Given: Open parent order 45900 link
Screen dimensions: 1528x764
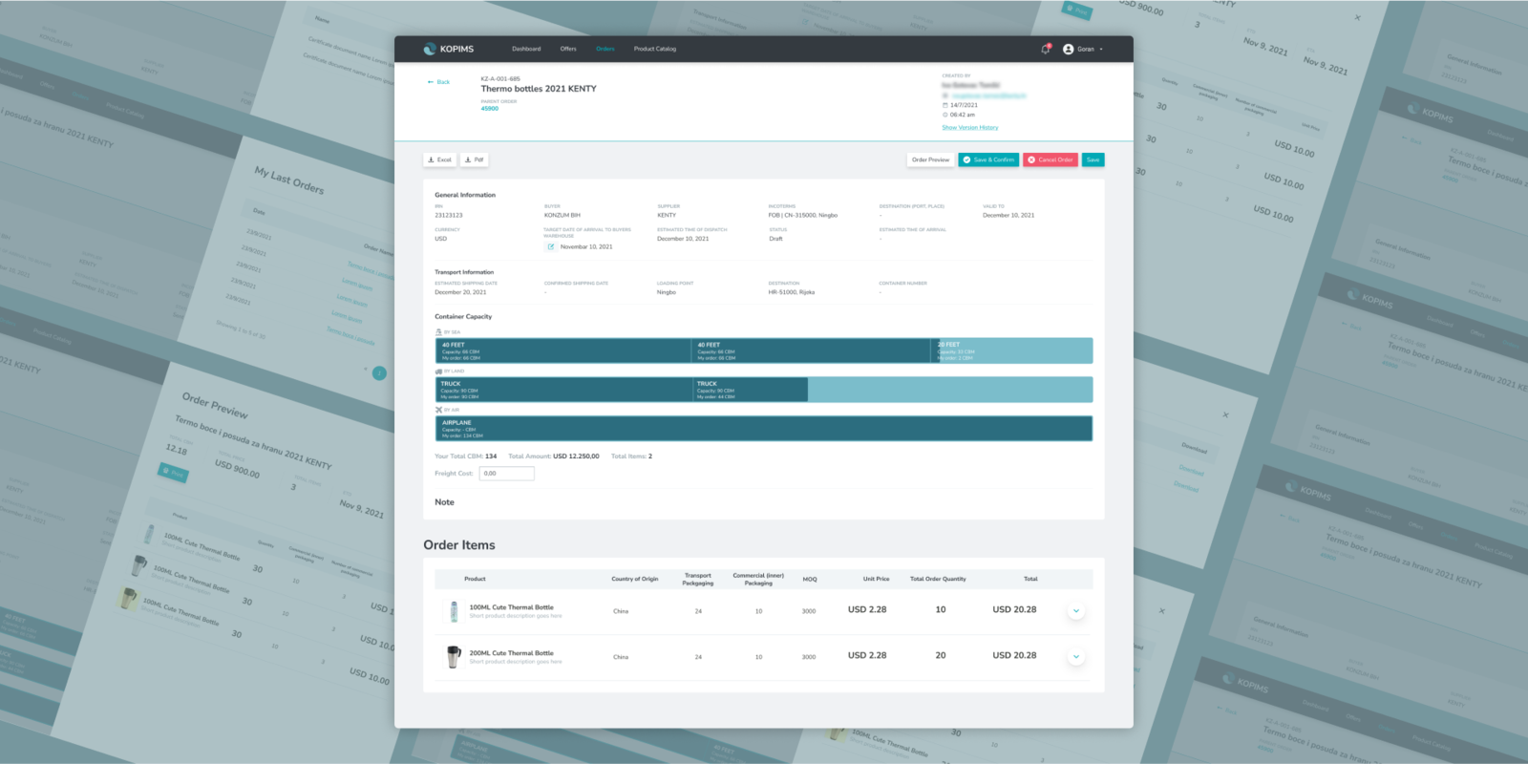Looking at the screenshot, I should pos(490,109).
